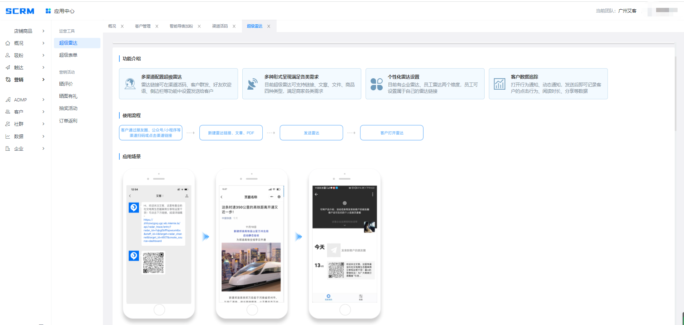Click the vertical scrollbar on the right
The width and height of the screenshot is (684, 325).
(x=675, y=93)
